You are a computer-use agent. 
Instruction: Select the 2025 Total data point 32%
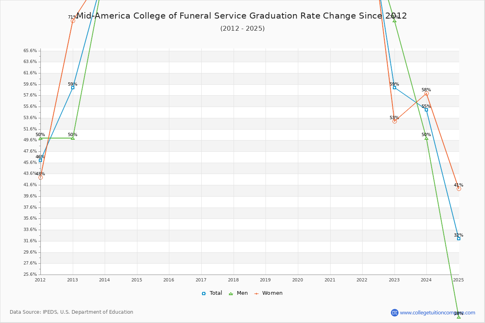[459, 239]
